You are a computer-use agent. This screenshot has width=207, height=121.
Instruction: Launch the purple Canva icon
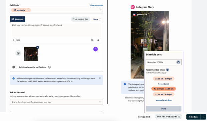tap(95, 49)
